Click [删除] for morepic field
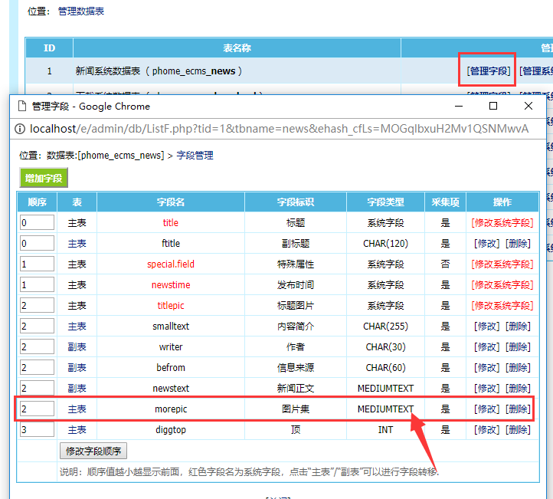Viewport: 553px width, 499px height. coord(518,409)
